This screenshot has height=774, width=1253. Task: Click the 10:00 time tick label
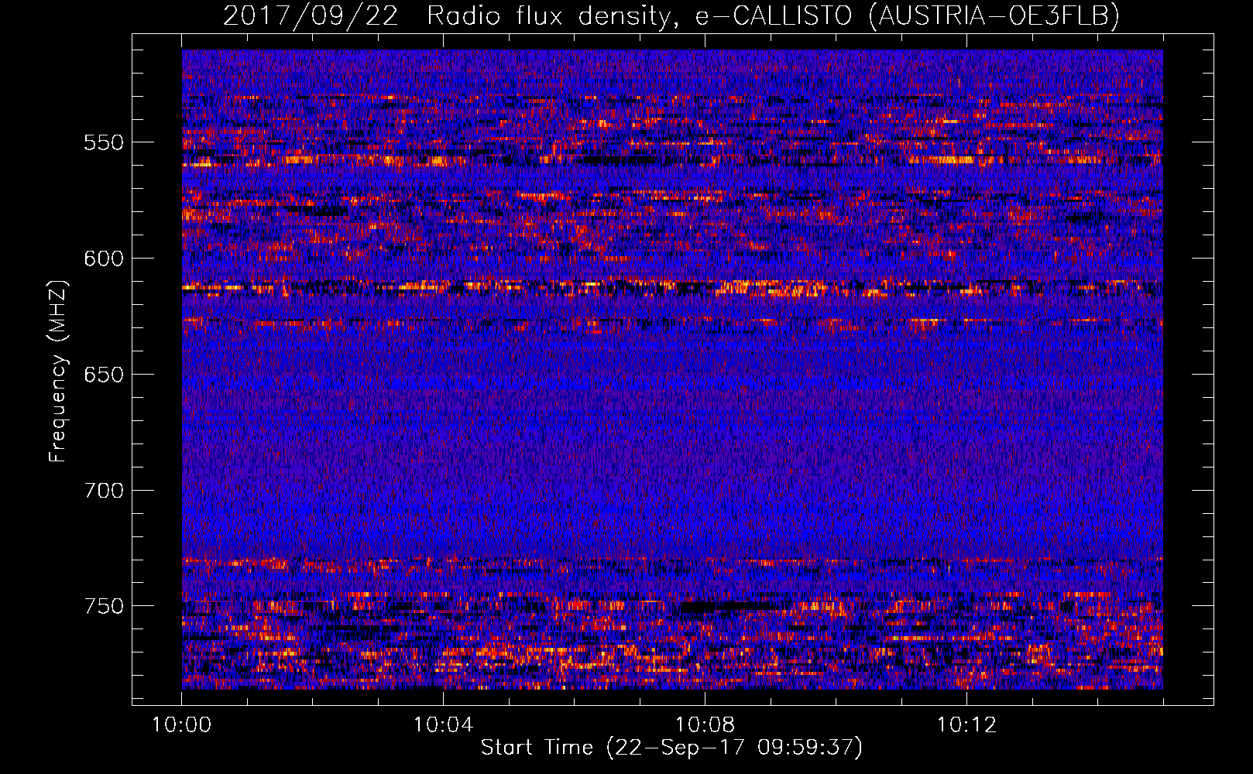(182, 724)
